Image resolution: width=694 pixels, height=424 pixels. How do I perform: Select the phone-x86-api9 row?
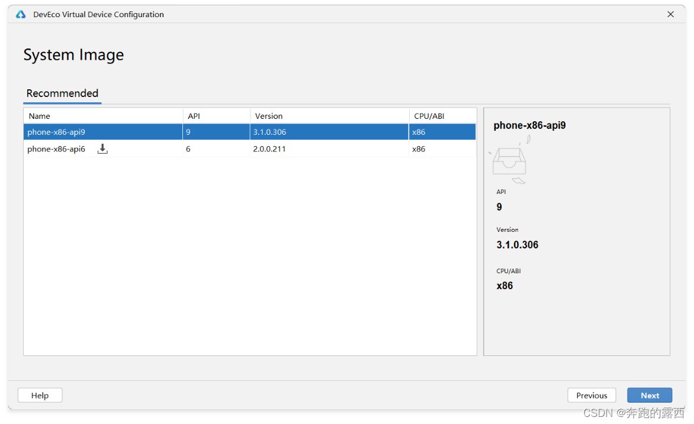(250, 132)
